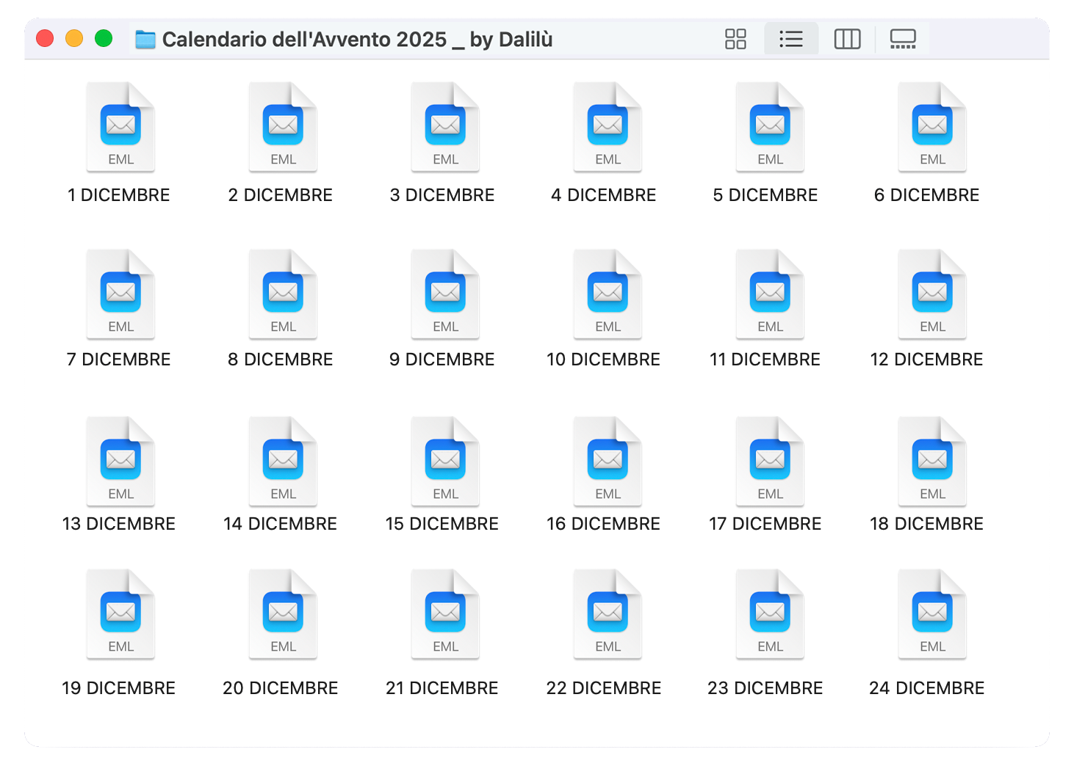Screen dimensions: 1074x766
Task: Switch to icon grid view
Action: click(x=735, y=39)
